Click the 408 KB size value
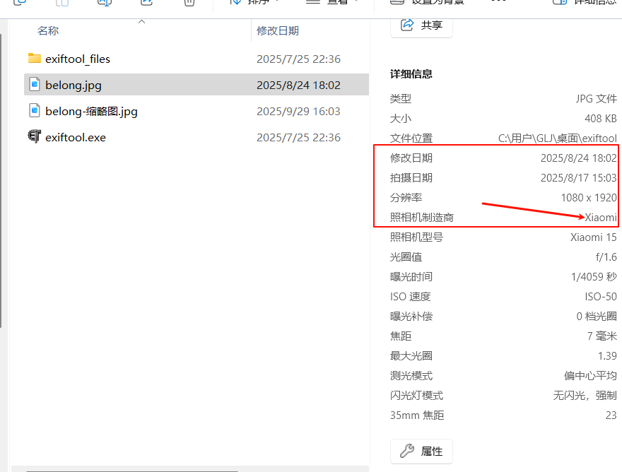Image resolution: width=622 pixels, height=472 pixels. [x=601, y=119]
